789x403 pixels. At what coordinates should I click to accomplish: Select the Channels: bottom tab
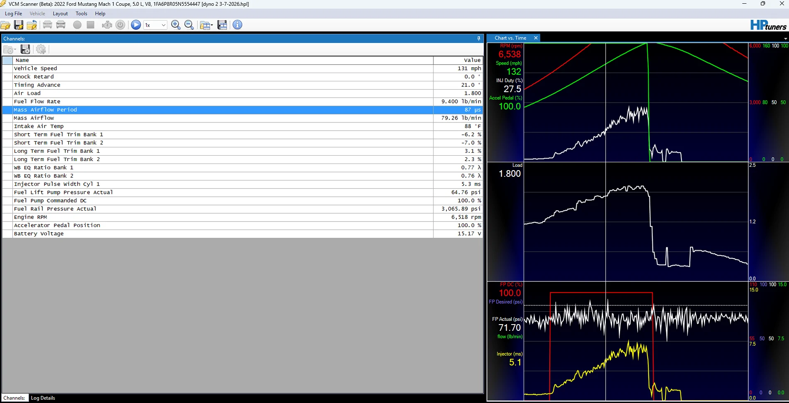14,398
